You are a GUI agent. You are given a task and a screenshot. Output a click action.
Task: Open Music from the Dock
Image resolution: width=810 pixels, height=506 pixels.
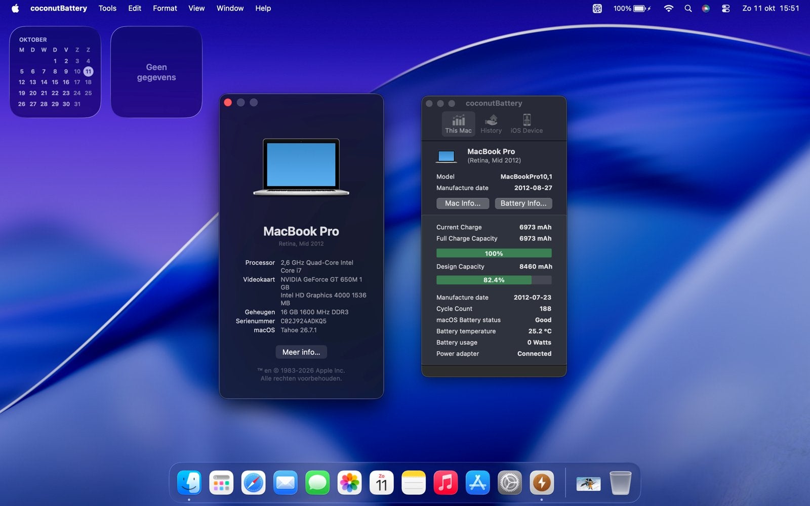click(x=445, y=483)
